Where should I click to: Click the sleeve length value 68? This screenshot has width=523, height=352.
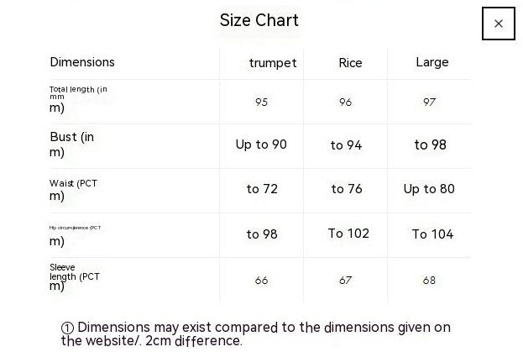pyautogui.click(x=429, y=280)
